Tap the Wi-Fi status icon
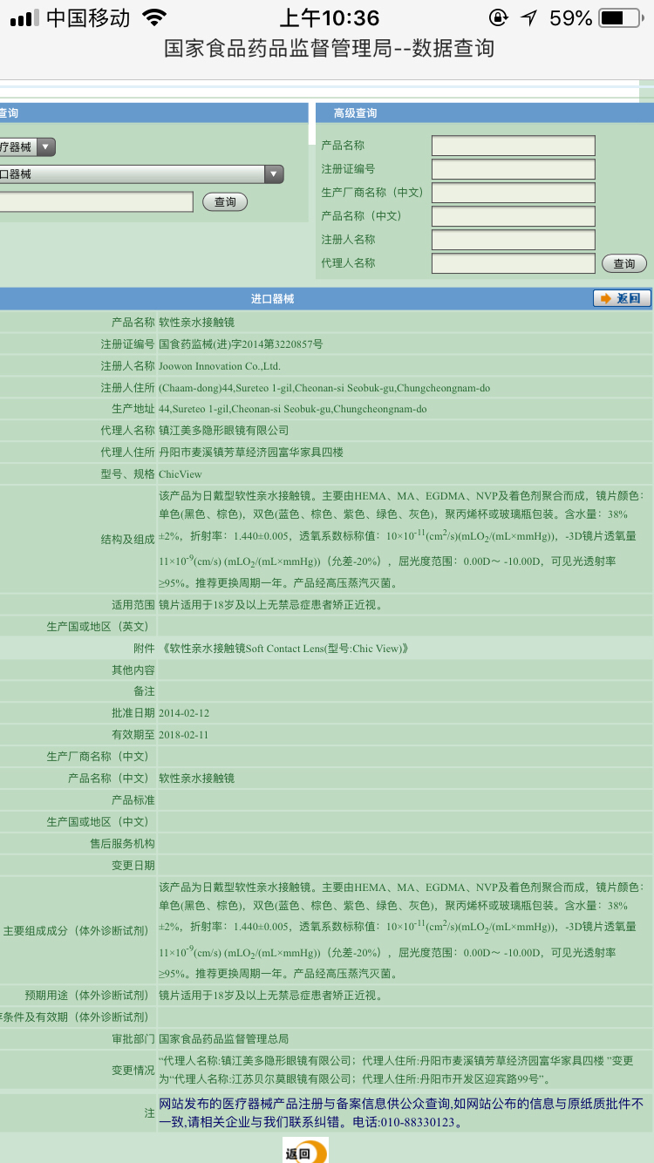654x1163 pixels. tap(154, 17)
